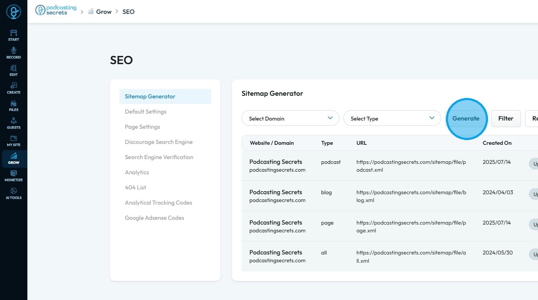Open the Record microphone section
538x300 pixels.
[x=13, y=53]
